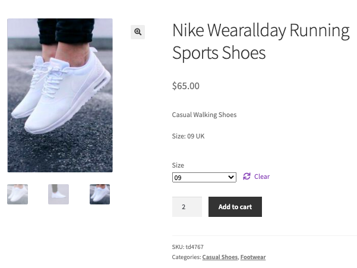Select the first shoe thumbnail

click(17, 194)
